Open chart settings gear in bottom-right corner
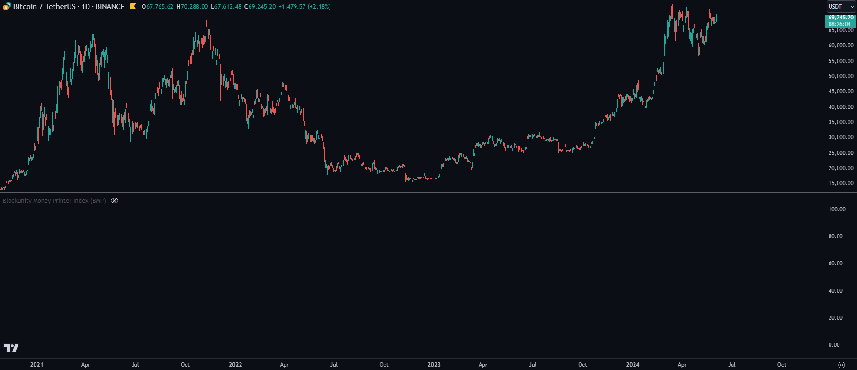The width and height of the screenshot is (857, 370). pyautogui.click(x=841, y=365)
